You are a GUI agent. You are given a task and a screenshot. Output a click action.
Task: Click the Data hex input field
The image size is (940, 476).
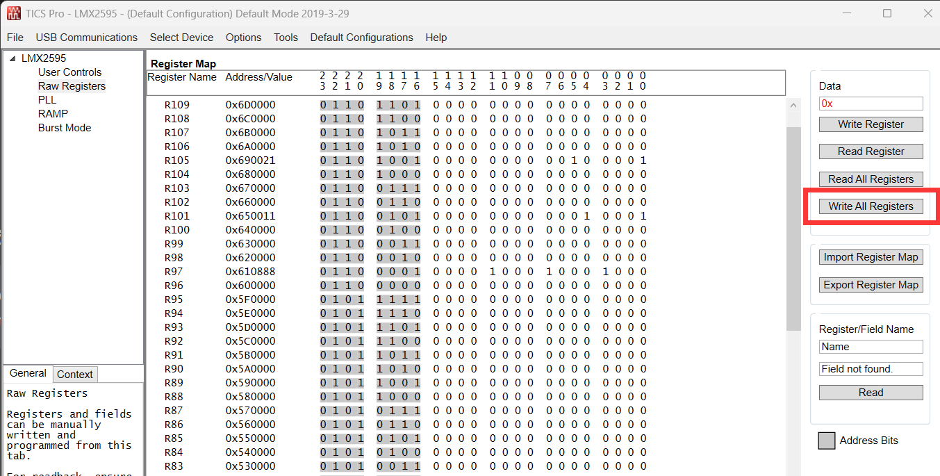point(871,104)
